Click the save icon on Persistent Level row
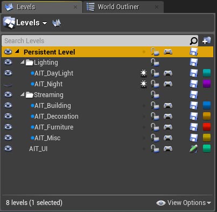The height and width of the screenshot is (212, 217). [x=194, y=52]
